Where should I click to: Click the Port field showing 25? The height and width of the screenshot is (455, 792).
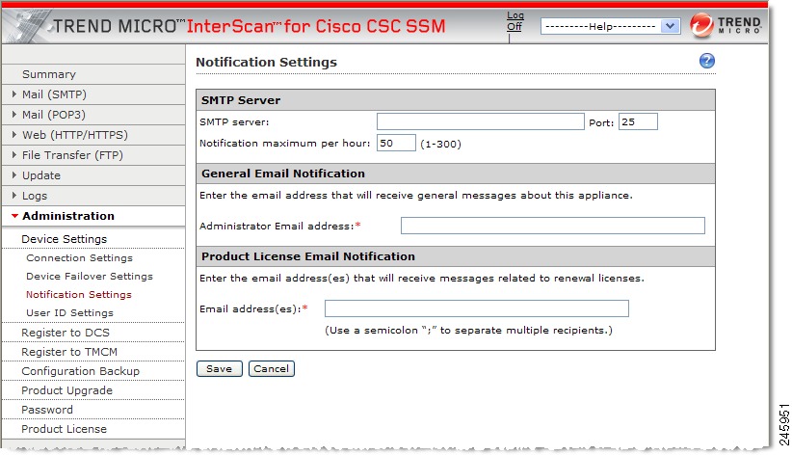(x=638, y=121)
